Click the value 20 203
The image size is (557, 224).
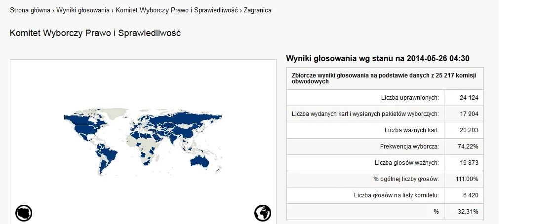tap(469, 130)
